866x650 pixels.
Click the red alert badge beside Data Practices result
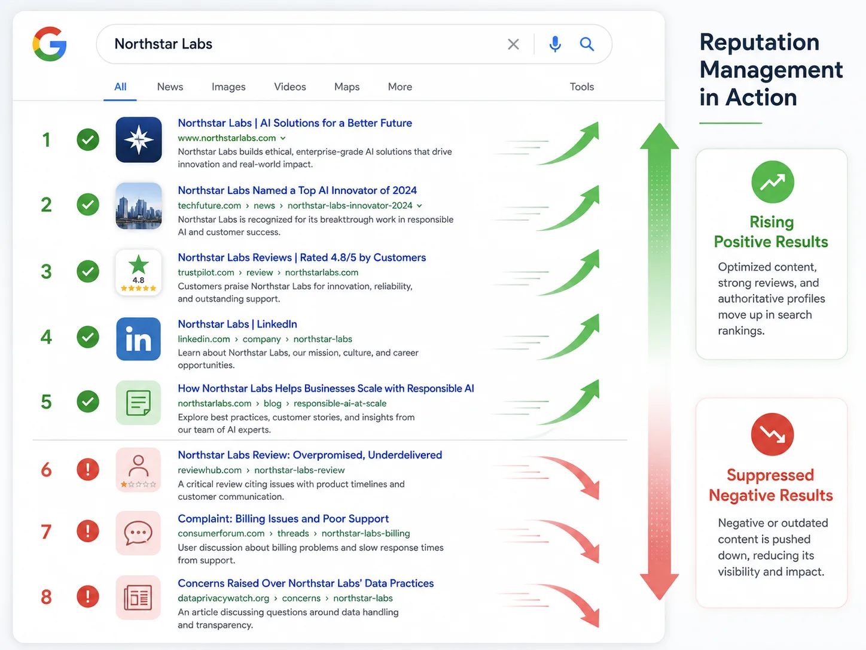pos(88,597)
